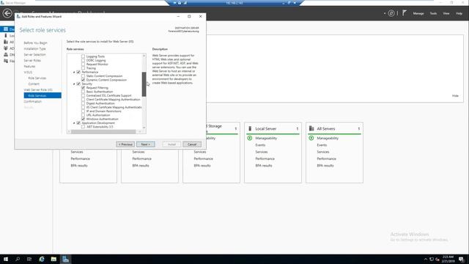Check Static Content Compression
The width and height of the screenshot is (469, 264).
click(x=83, y=76)
